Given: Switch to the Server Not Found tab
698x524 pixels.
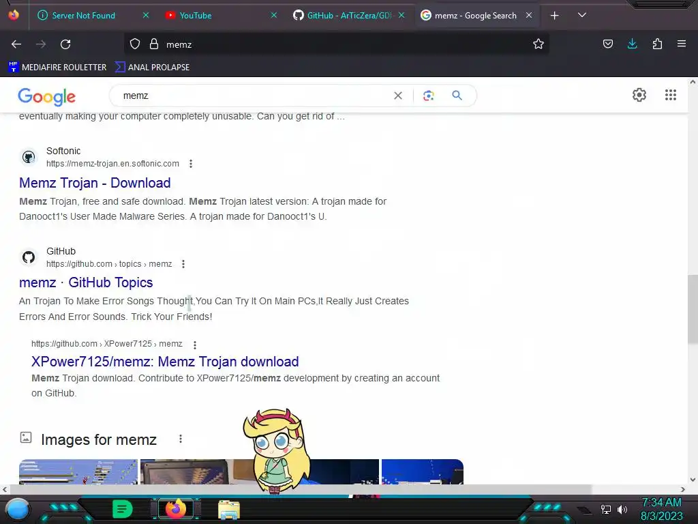Looking at the screenshot, I should tap(84, 16).
